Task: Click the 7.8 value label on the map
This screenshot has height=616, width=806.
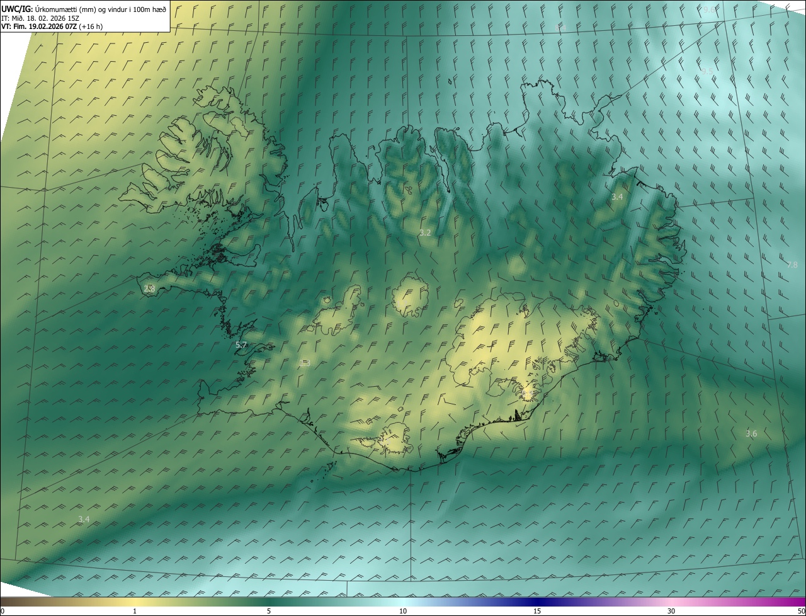Action: point(792,265)
